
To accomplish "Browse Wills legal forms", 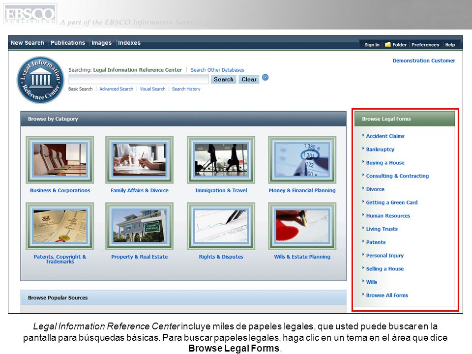I will (x=372, y=282).
